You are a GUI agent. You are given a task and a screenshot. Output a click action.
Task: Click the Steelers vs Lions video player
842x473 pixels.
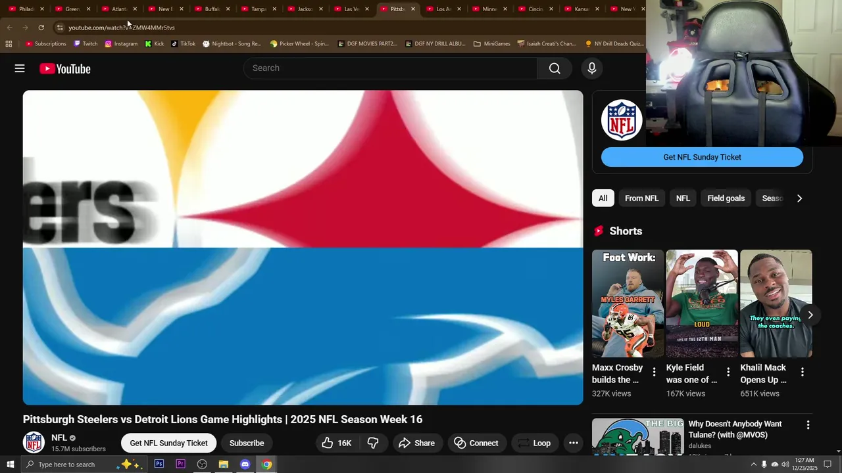[303, 248]
